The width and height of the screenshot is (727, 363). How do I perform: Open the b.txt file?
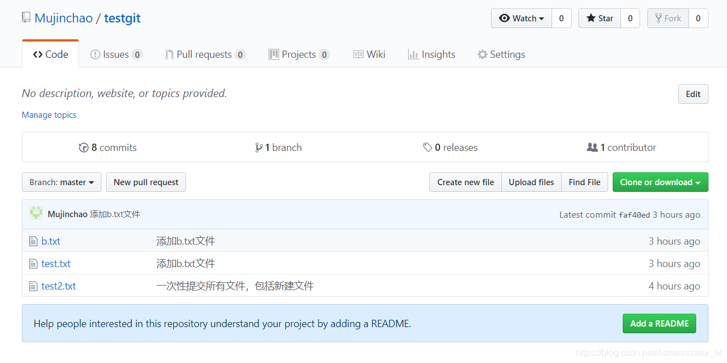pos(51,241)
